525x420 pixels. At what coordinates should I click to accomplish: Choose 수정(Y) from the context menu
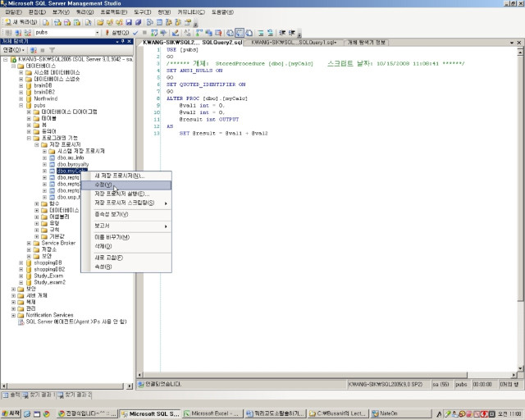tap(126, 185)
